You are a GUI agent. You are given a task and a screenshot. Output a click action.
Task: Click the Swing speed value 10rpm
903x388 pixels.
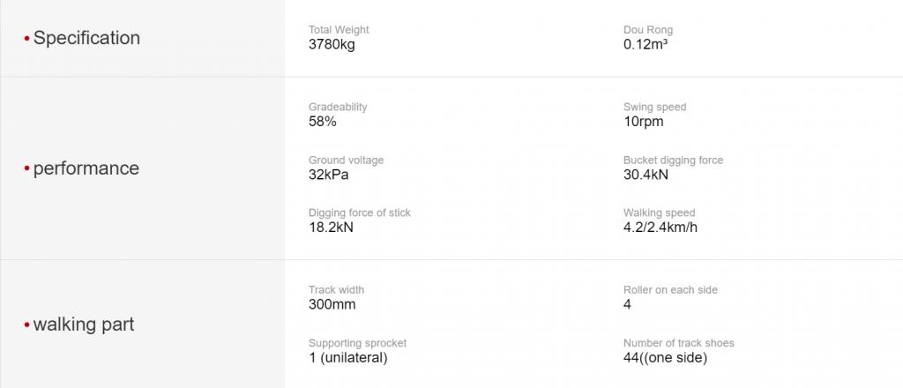[643, 122]
